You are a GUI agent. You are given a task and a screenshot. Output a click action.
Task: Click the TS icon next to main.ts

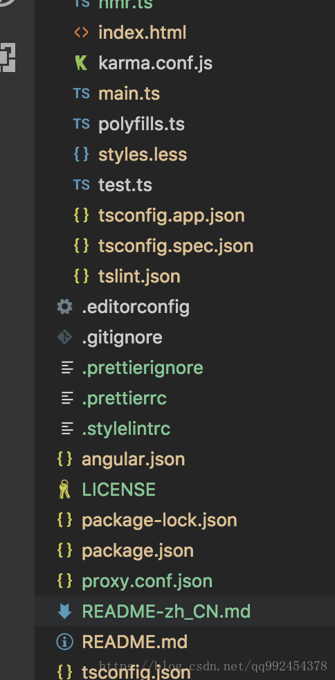point(82,93)
